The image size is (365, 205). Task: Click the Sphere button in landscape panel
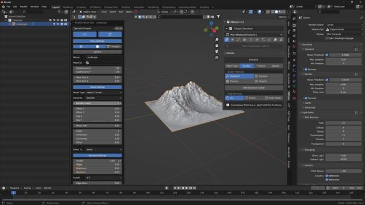pos(98,52)
